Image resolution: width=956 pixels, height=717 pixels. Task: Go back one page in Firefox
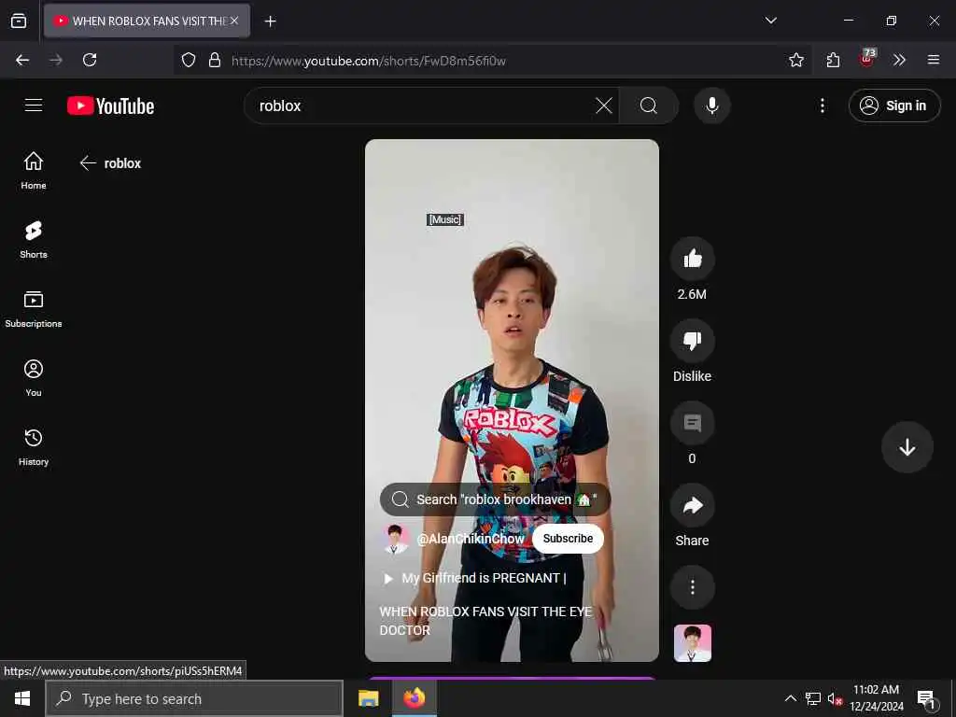pyautogui.click(x=22, y=60)
